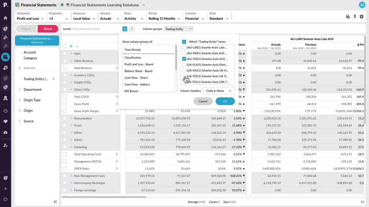The width and height of the screenshot is (369, 207).
Task: Click the column groups list vertical scrollbar
Action: coord(176,58)
